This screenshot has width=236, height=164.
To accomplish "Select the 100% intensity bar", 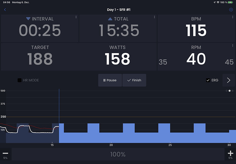I will coord(118,154).
